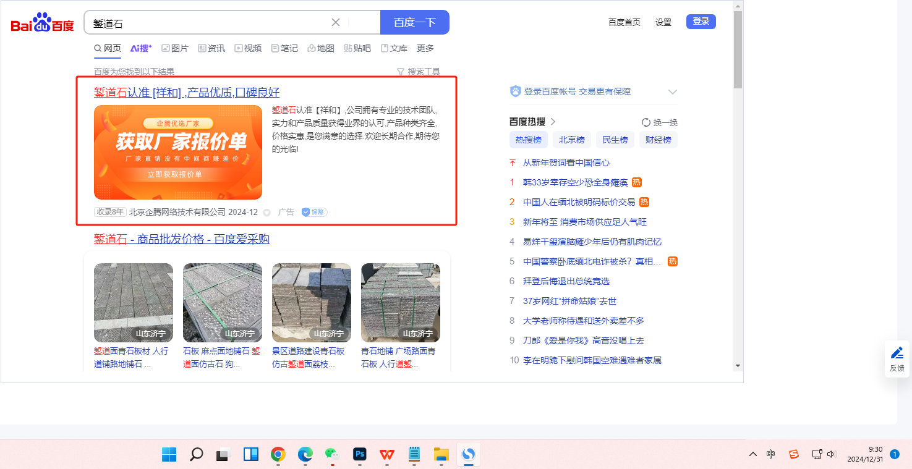912x469 pixels.
Task: Expand the 登录百度帐号 panel chevron
Action: [673, 92]
